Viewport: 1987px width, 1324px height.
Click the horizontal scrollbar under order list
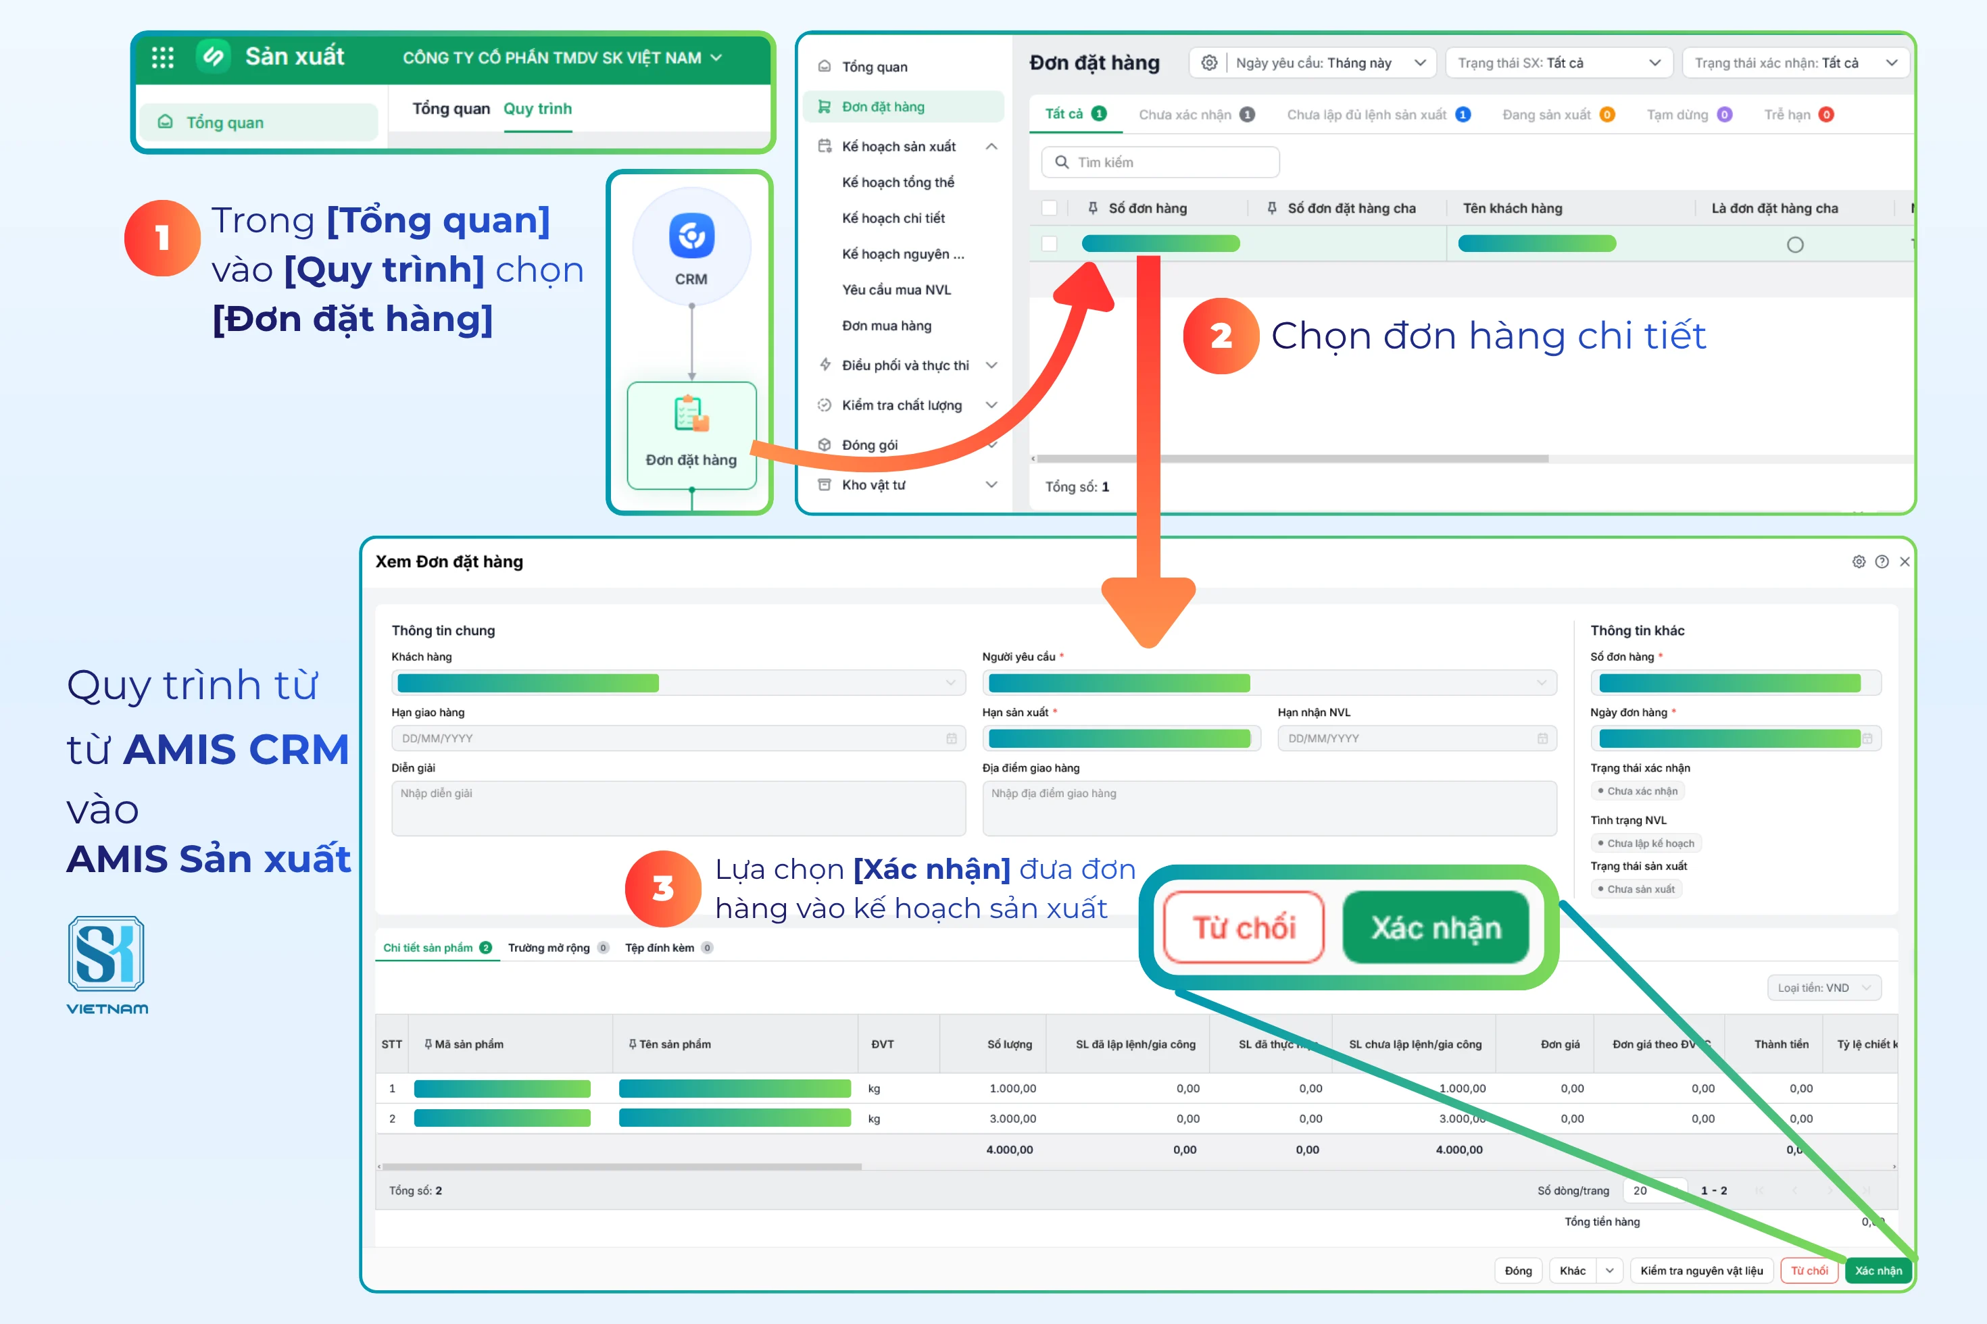click(1292, 459)
